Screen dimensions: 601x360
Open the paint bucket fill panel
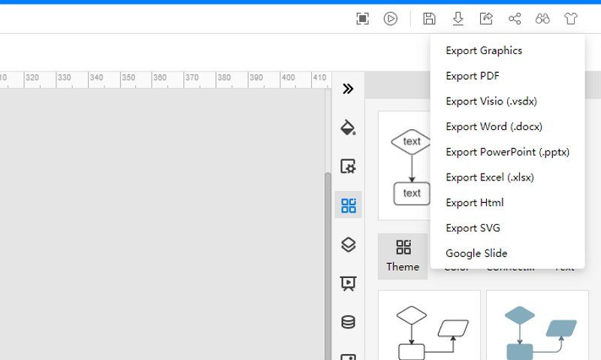point(348,127)
